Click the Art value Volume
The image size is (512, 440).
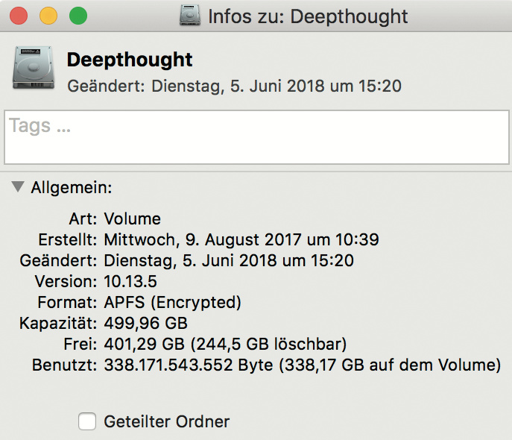point(132,219)
